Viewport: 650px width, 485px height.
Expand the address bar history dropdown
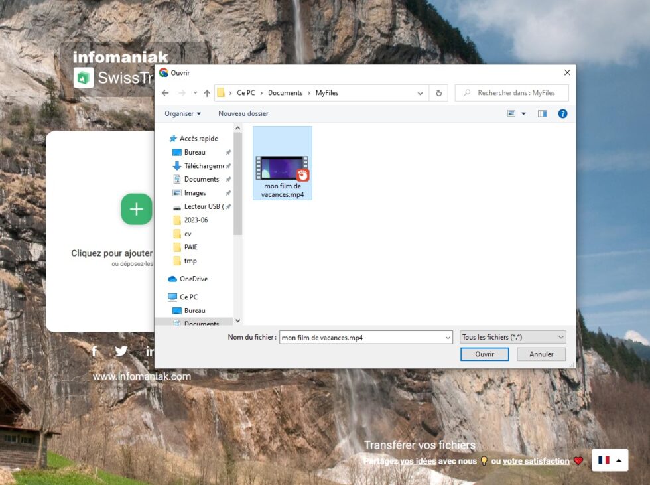coord(420,93)
